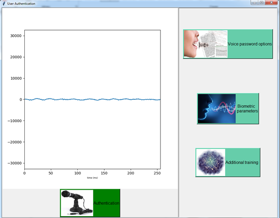Image resolution: width=280 pixels, height=218 pixels.
Task: Click the User Authentication window title
Action: 21,4
